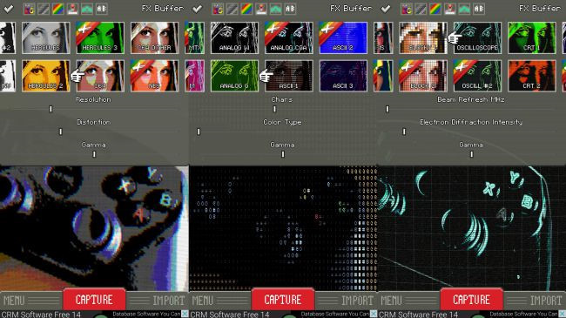Select the ANALOG CGA filter thumbnail

pyautogui.click(x=289, y=38)
